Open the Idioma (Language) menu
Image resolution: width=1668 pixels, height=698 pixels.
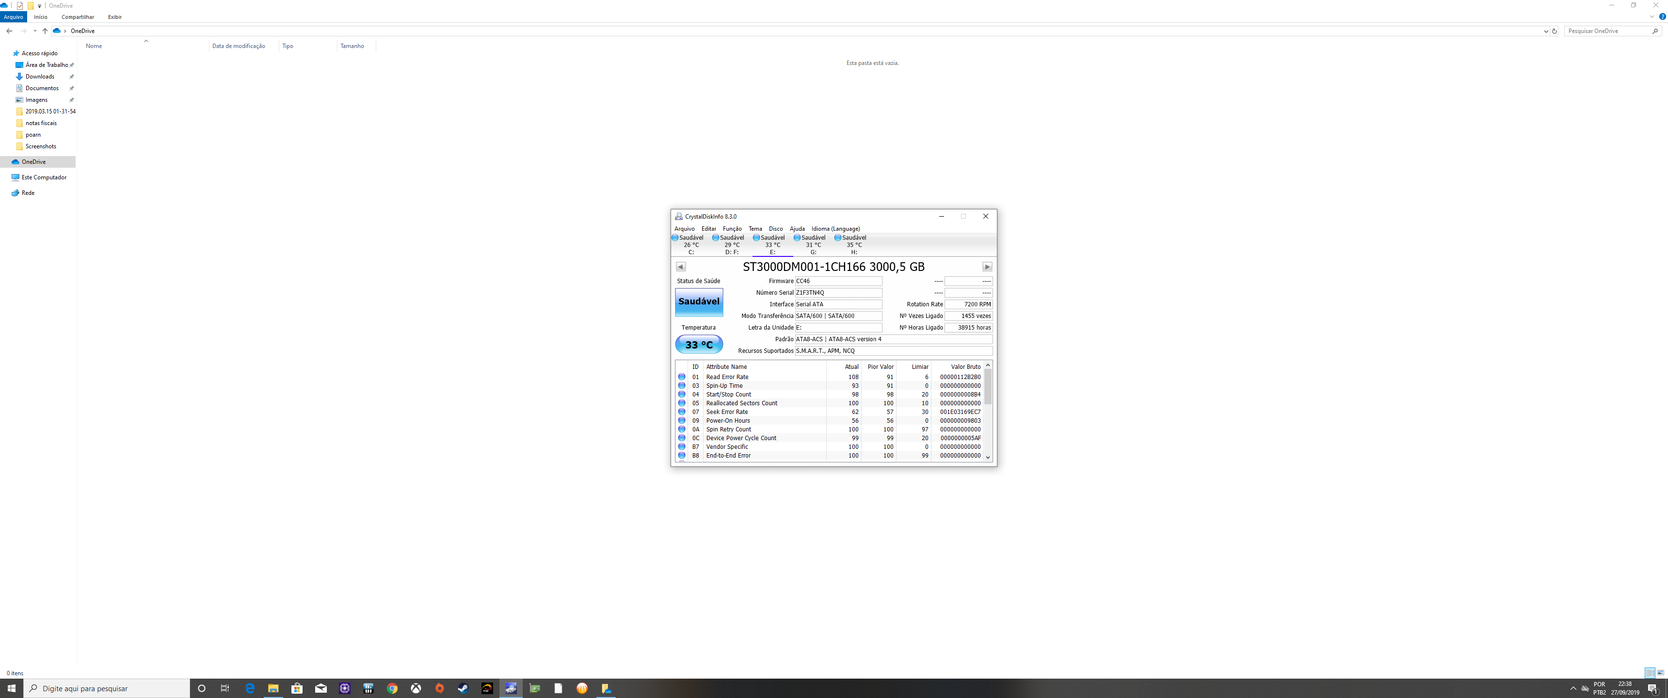point(835,229)
